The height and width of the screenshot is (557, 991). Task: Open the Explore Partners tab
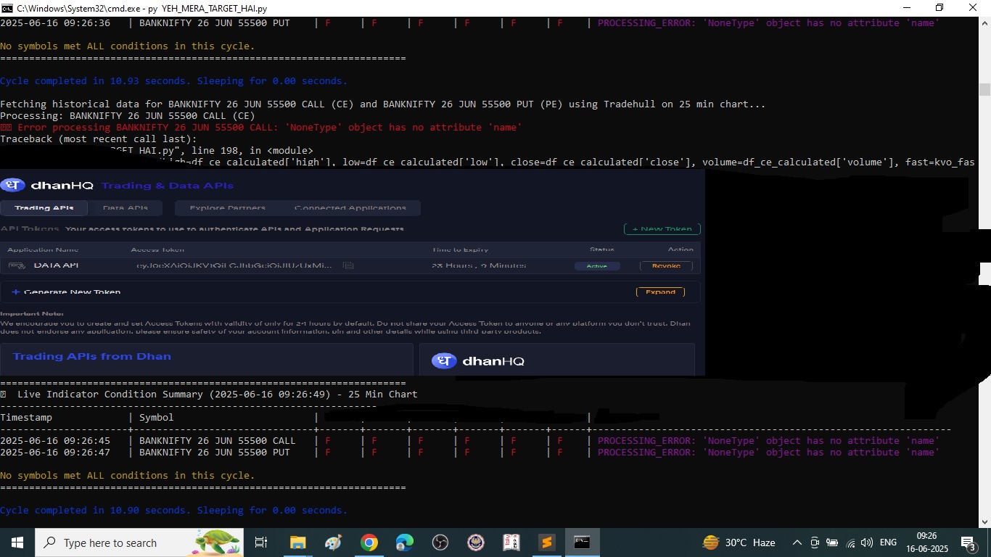(x=227, y=208)
